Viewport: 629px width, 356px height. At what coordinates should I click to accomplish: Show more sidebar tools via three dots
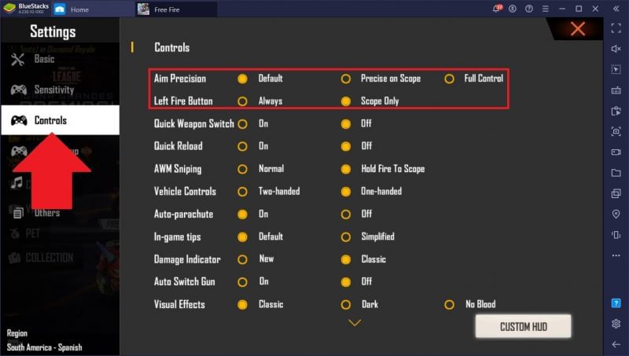click(616, 255)
